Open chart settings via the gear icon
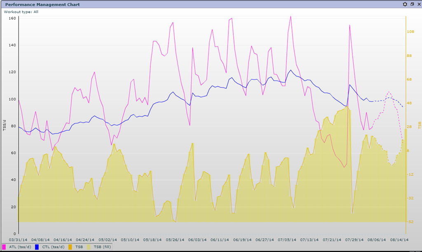This screenshot has width=422, height=252. coord(405,4)
